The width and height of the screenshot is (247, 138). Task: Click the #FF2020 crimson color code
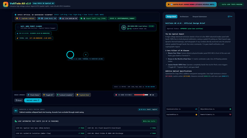coord(169,76)
